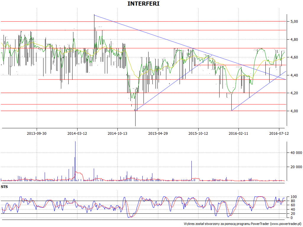Click the 40 000 volume axis label
This screenshot has width=303, height=227.
coord(296,153)
